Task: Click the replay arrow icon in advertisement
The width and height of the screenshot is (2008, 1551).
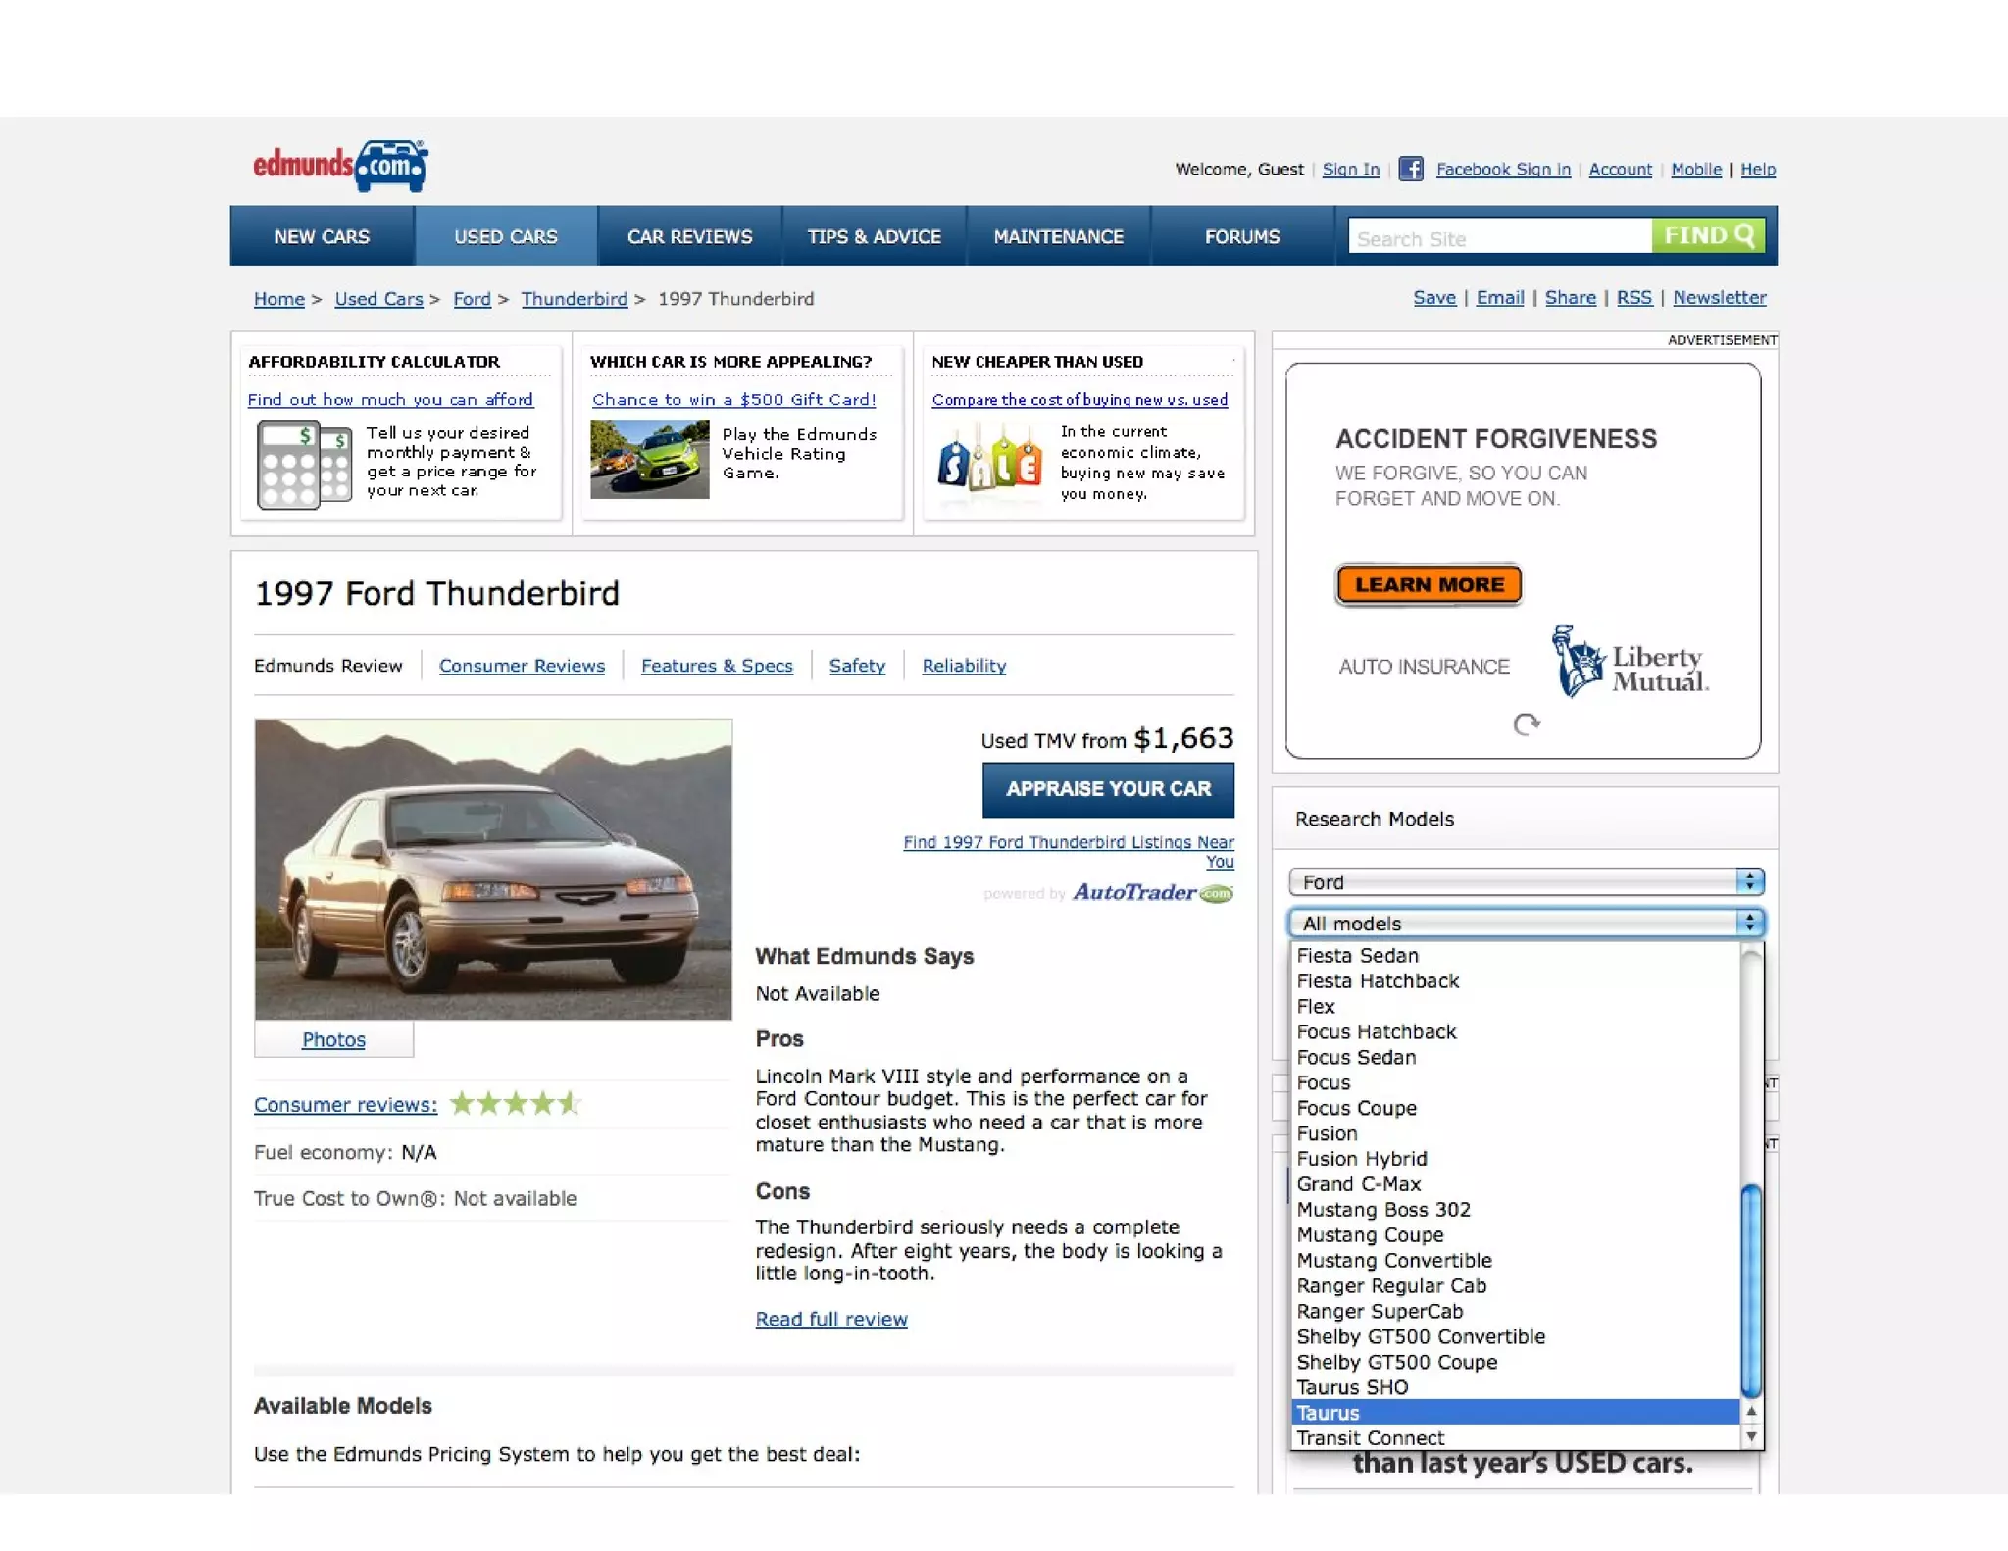Action: point(1526,725)
